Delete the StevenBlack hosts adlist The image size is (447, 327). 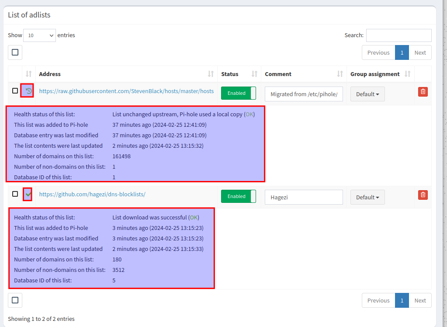pyautogui.click(x=423, y=92)
